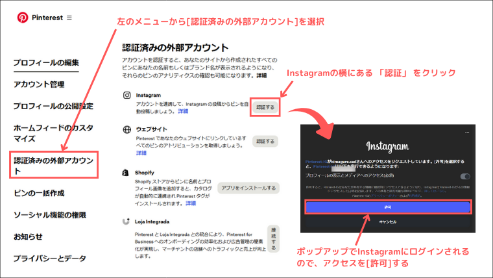Viewport: 493px width, 278px height.
Task: Open 詳細 link in the page description
Action: (261, 75)
